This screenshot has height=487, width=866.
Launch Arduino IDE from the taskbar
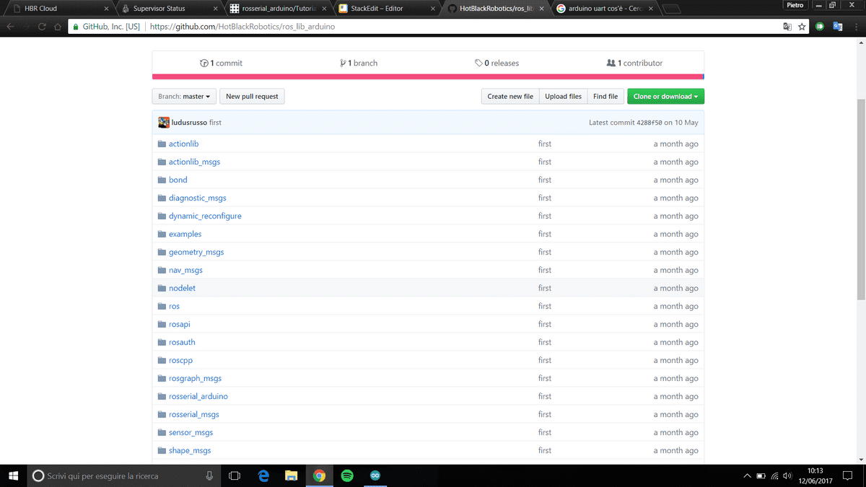point(375,476)
